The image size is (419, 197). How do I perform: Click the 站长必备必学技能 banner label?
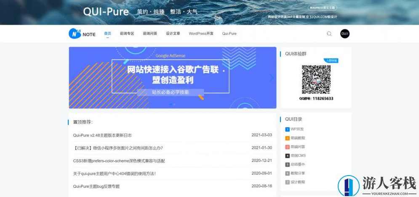coord(171,92)
